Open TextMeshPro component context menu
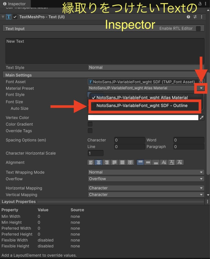210x259 pixels. coord(202,17)
